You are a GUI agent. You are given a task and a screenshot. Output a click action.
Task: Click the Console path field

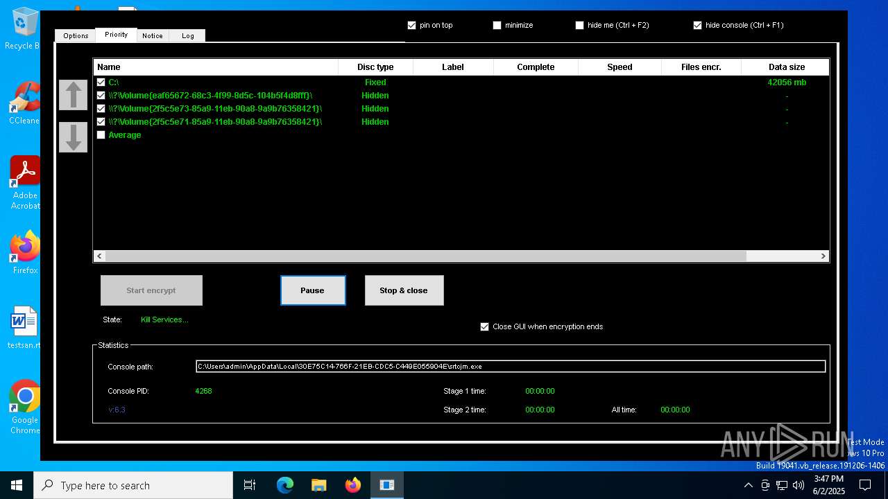click(x=511, y=367)
